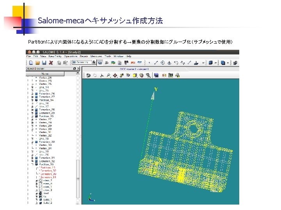Select Solid_2 in the object tree
Image resolution: width=281 pixels, height=210 pixels.
[x=48, y=203]
